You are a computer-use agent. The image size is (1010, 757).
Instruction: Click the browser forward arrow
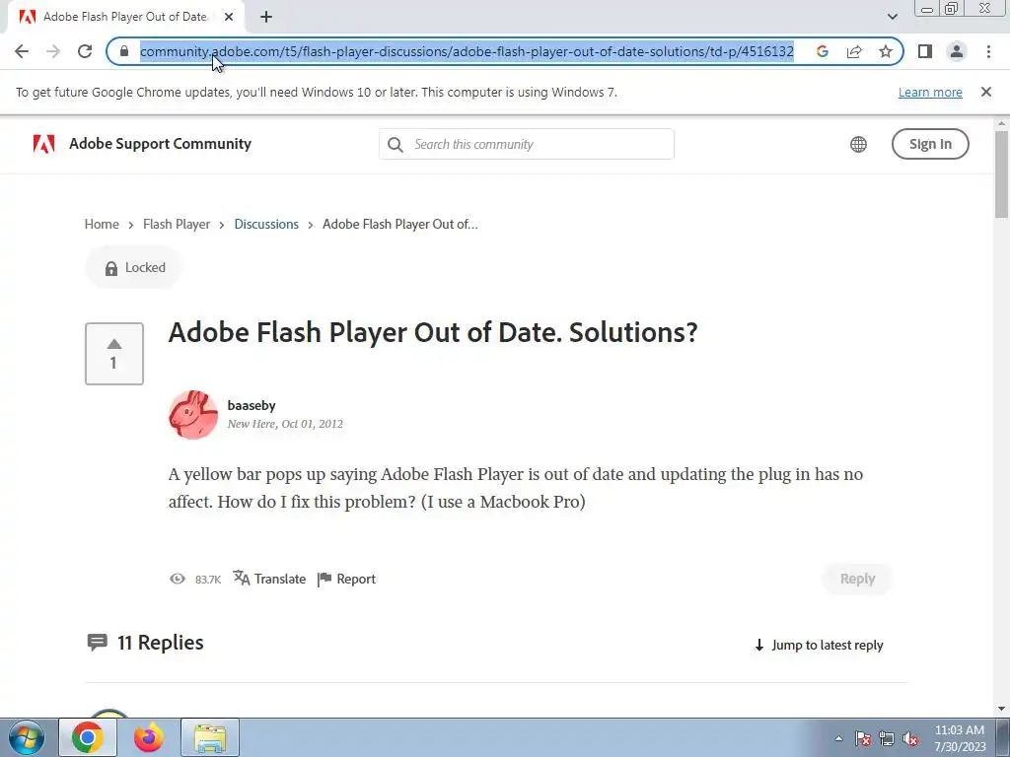53,51
